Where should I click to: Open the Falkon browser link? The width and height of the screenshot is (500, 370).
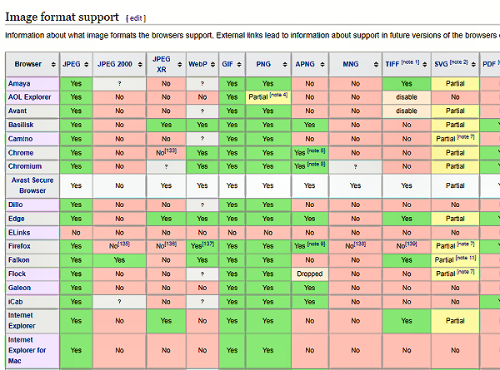[19, 260]
